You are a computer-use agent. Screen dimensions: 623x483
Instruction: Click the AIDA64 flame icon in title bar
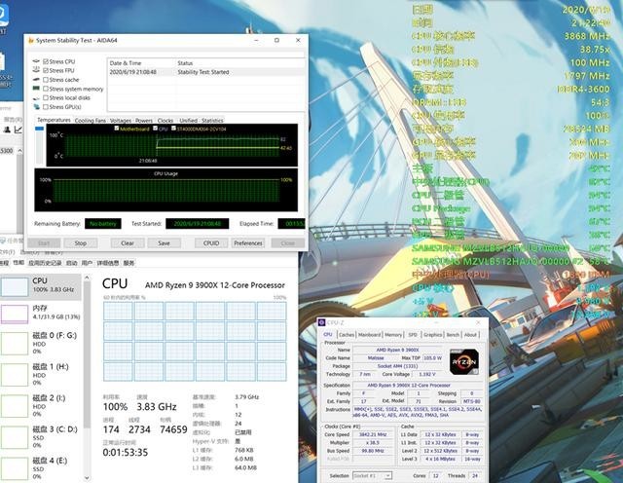coord(31,41)
